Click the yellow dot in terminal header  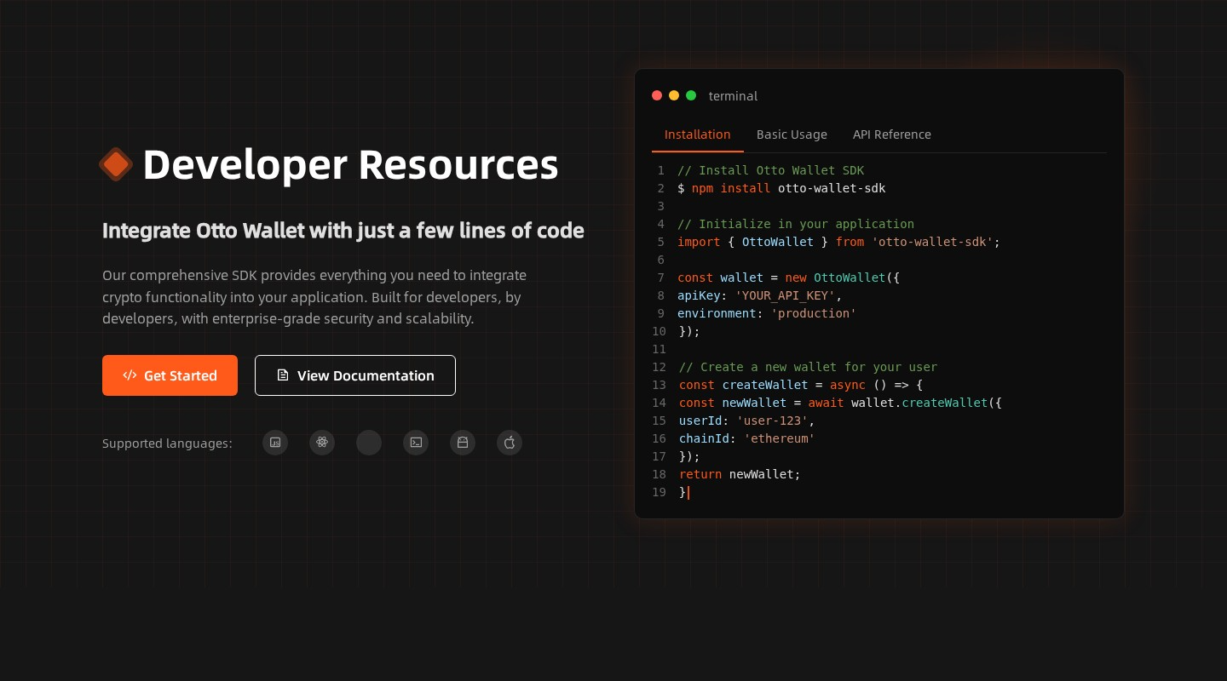tap(674, 95)
